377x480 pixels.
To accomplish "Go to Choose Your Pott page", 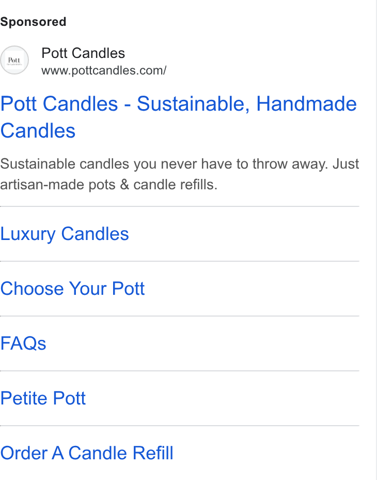I will (72, 289).
